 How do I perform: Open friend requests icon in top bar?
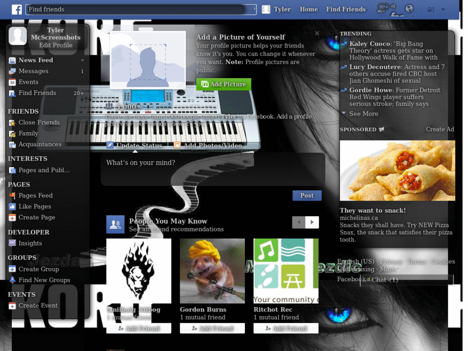click(x=382, y=9)
